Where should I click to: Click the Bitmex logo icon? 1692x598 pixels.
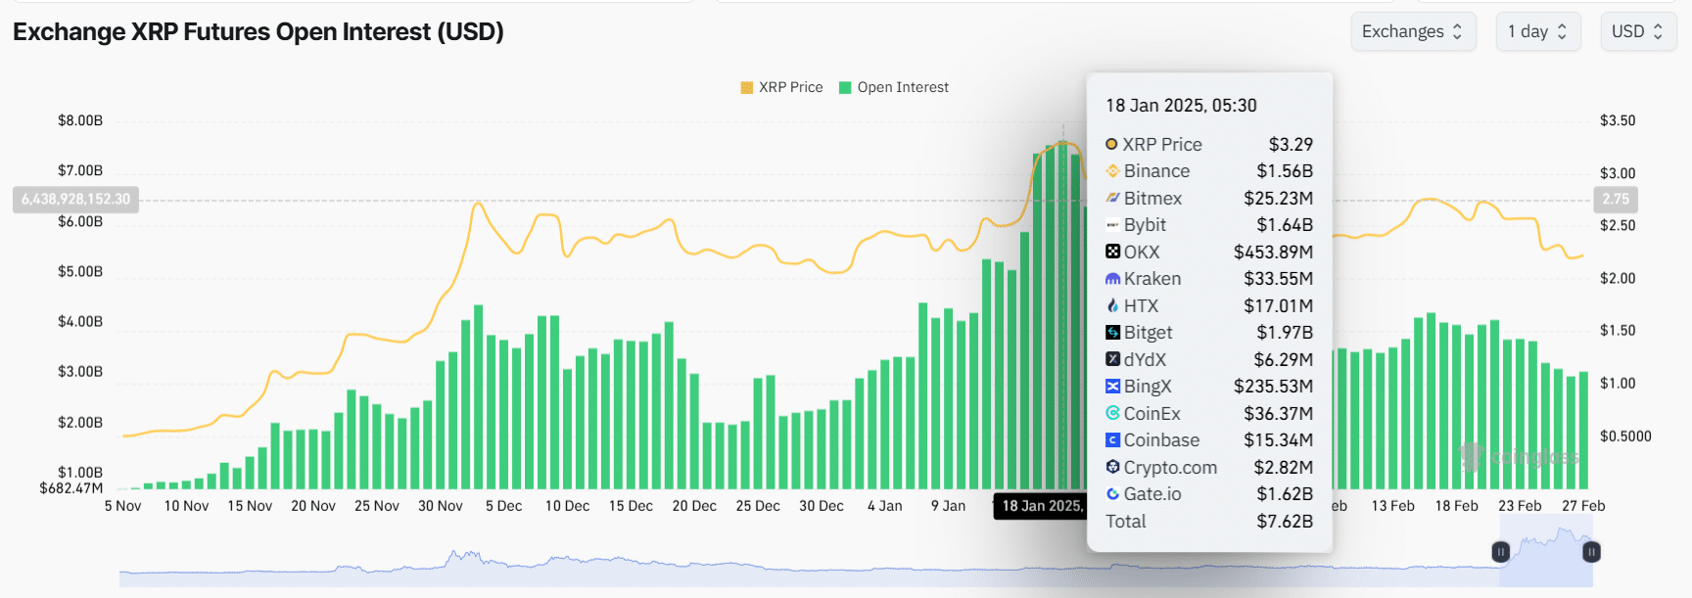(x=1112, y=198)
